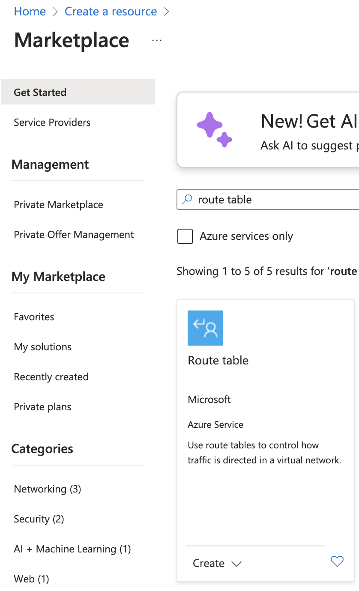The width and height of the screenshot is (359, 591).
Task: Filter by Networking (3) category
Action: coord(48,489)
